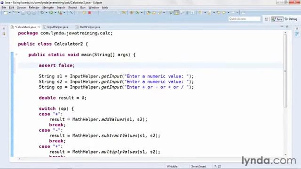
Task: Open the Run launch dropdown arrow
Action: 55,13
